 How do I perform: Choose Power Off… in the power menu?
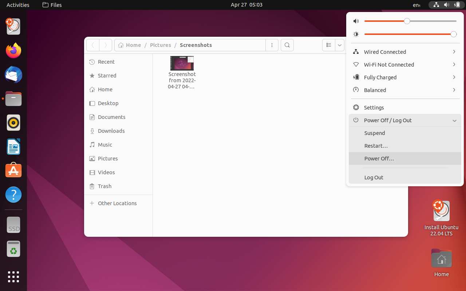click(x=405, y=159)
